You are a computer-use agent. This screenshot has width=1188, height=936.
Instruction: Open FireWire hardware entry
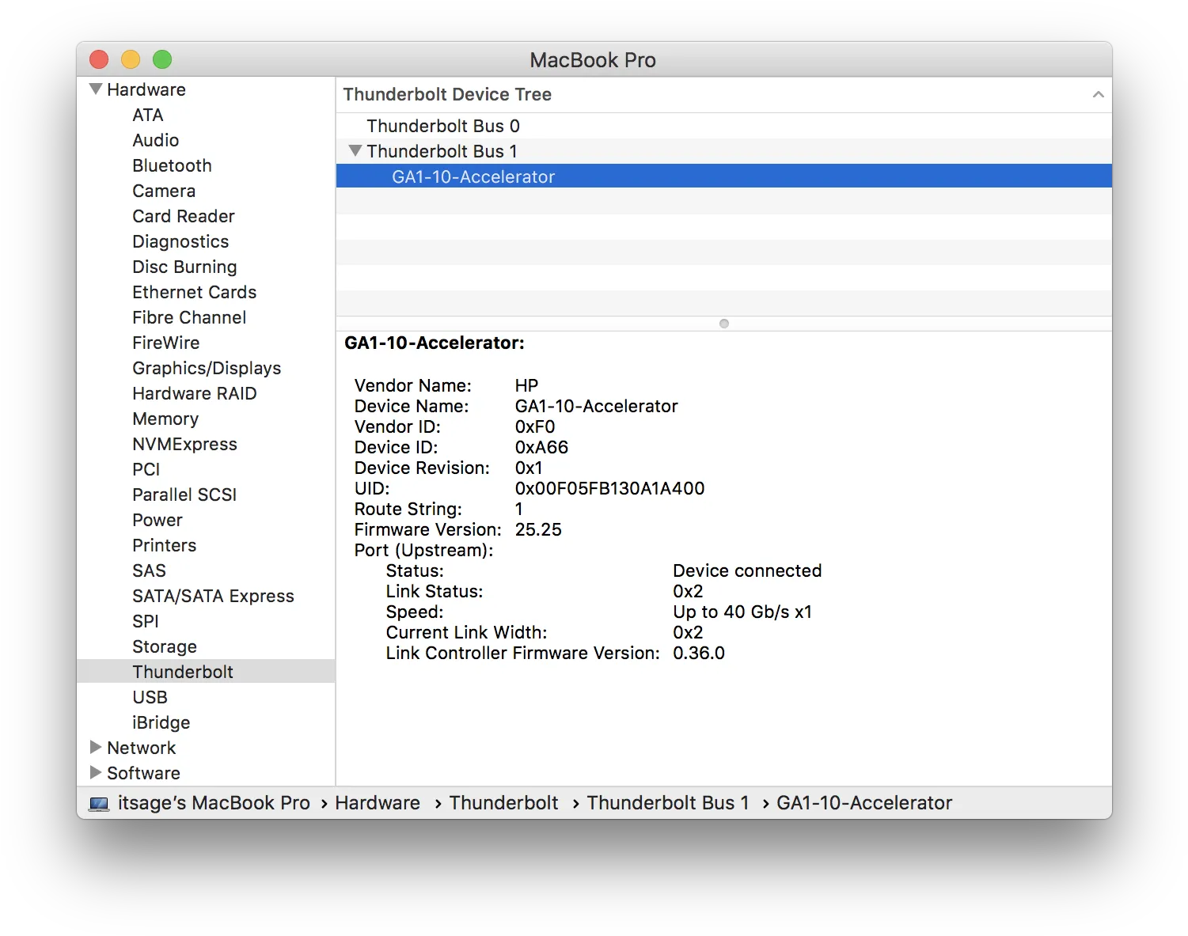coord(166,343)
